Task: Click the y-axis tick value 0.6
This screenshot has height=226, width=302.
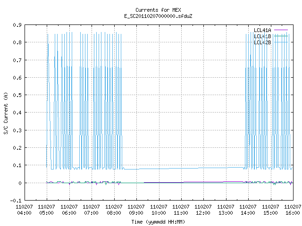Action: 17,78
